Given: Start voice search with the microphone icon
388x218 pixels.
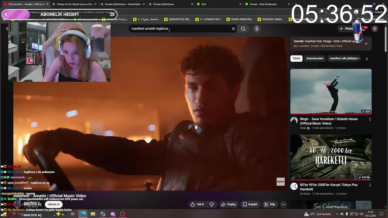Looking at the screenshot, I should (257, 29).
